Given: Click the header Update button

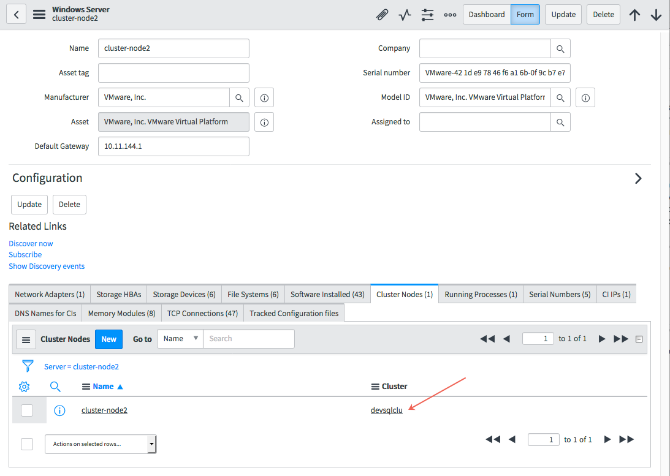Looking at the screenshot, I should coord(563,15).
